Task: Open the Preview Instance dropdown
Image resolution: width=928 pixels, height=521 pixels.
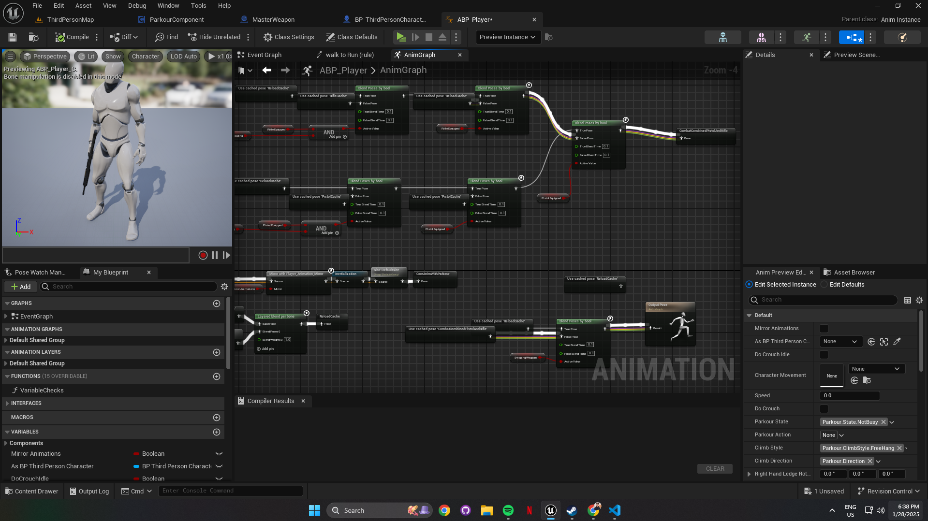Action: point(507,37)
